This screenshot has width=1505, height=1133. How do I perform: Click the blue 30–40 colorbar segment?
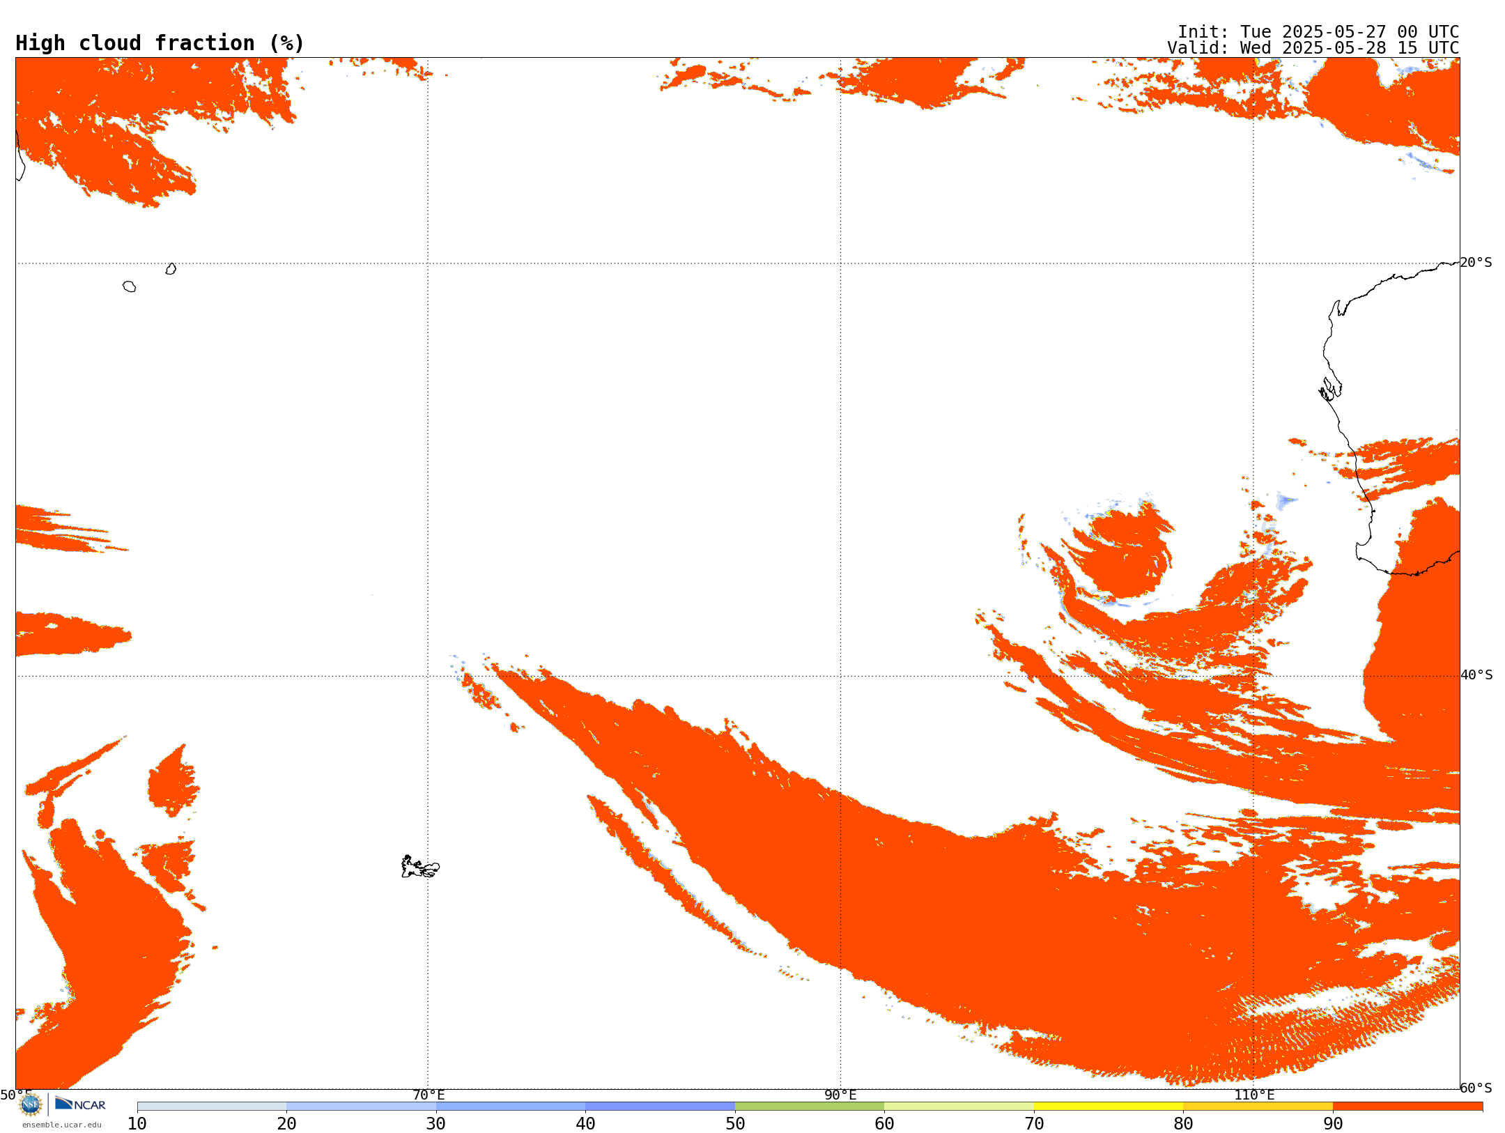pos(511,1106)
